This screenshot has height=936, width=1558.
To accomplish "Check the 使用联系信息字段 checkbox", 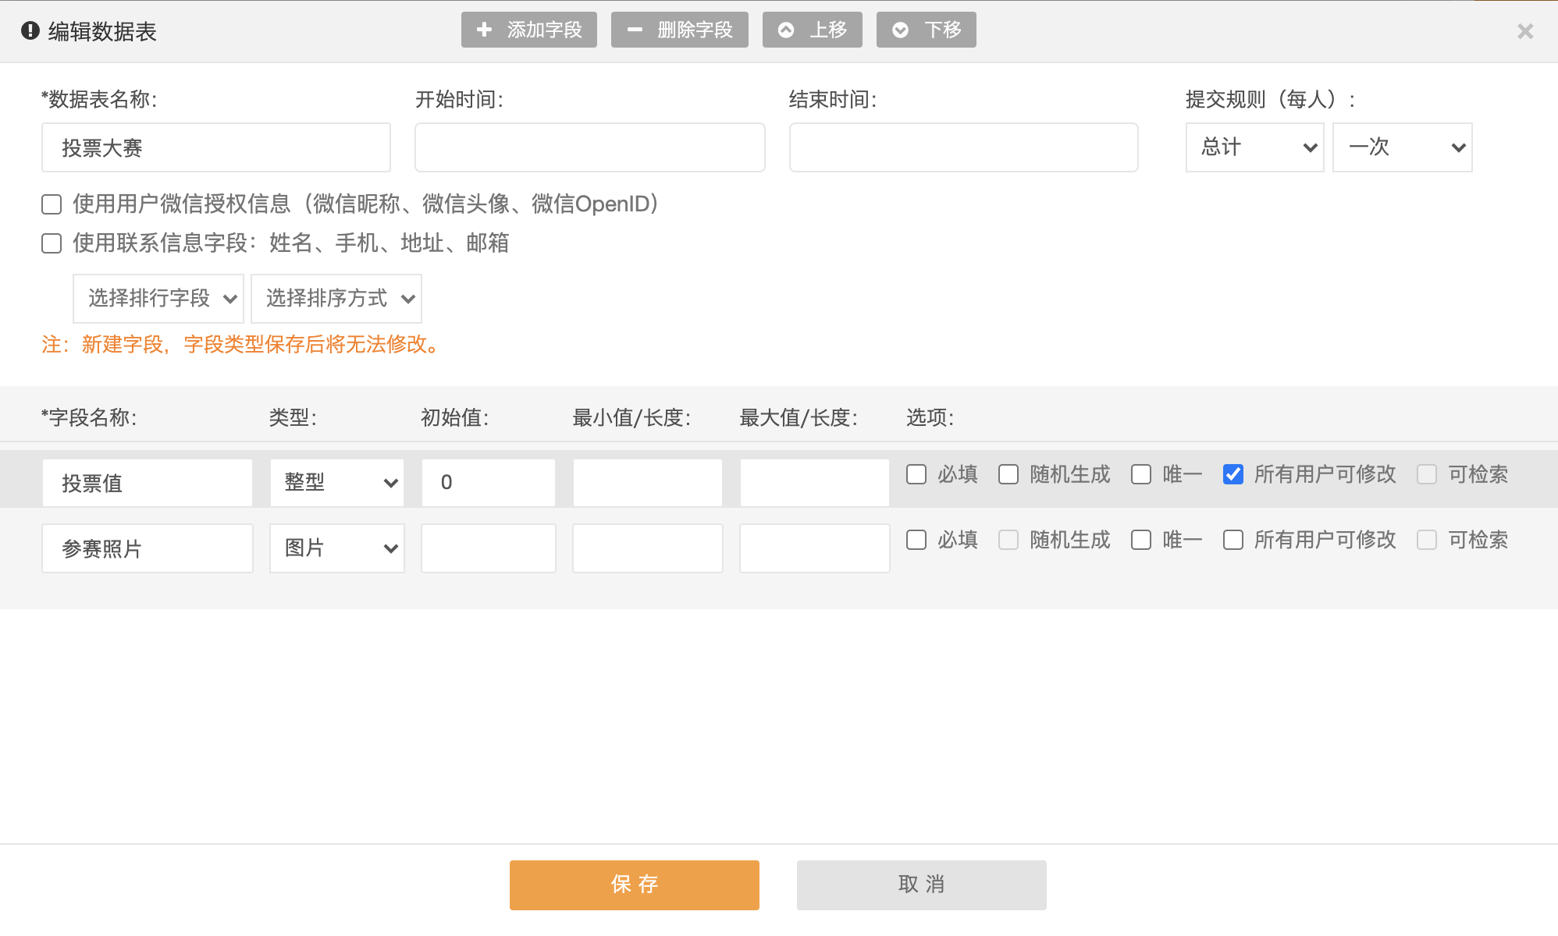I will pos(52,243).
